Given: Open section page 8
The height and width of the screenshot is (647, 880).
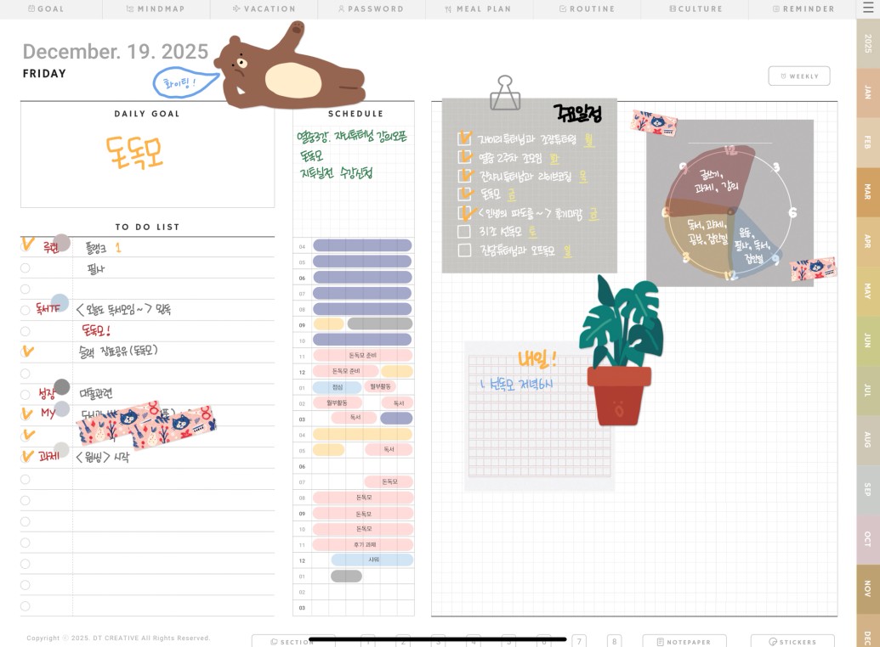Looking at the screenshot, I should (x=614, y=641).
